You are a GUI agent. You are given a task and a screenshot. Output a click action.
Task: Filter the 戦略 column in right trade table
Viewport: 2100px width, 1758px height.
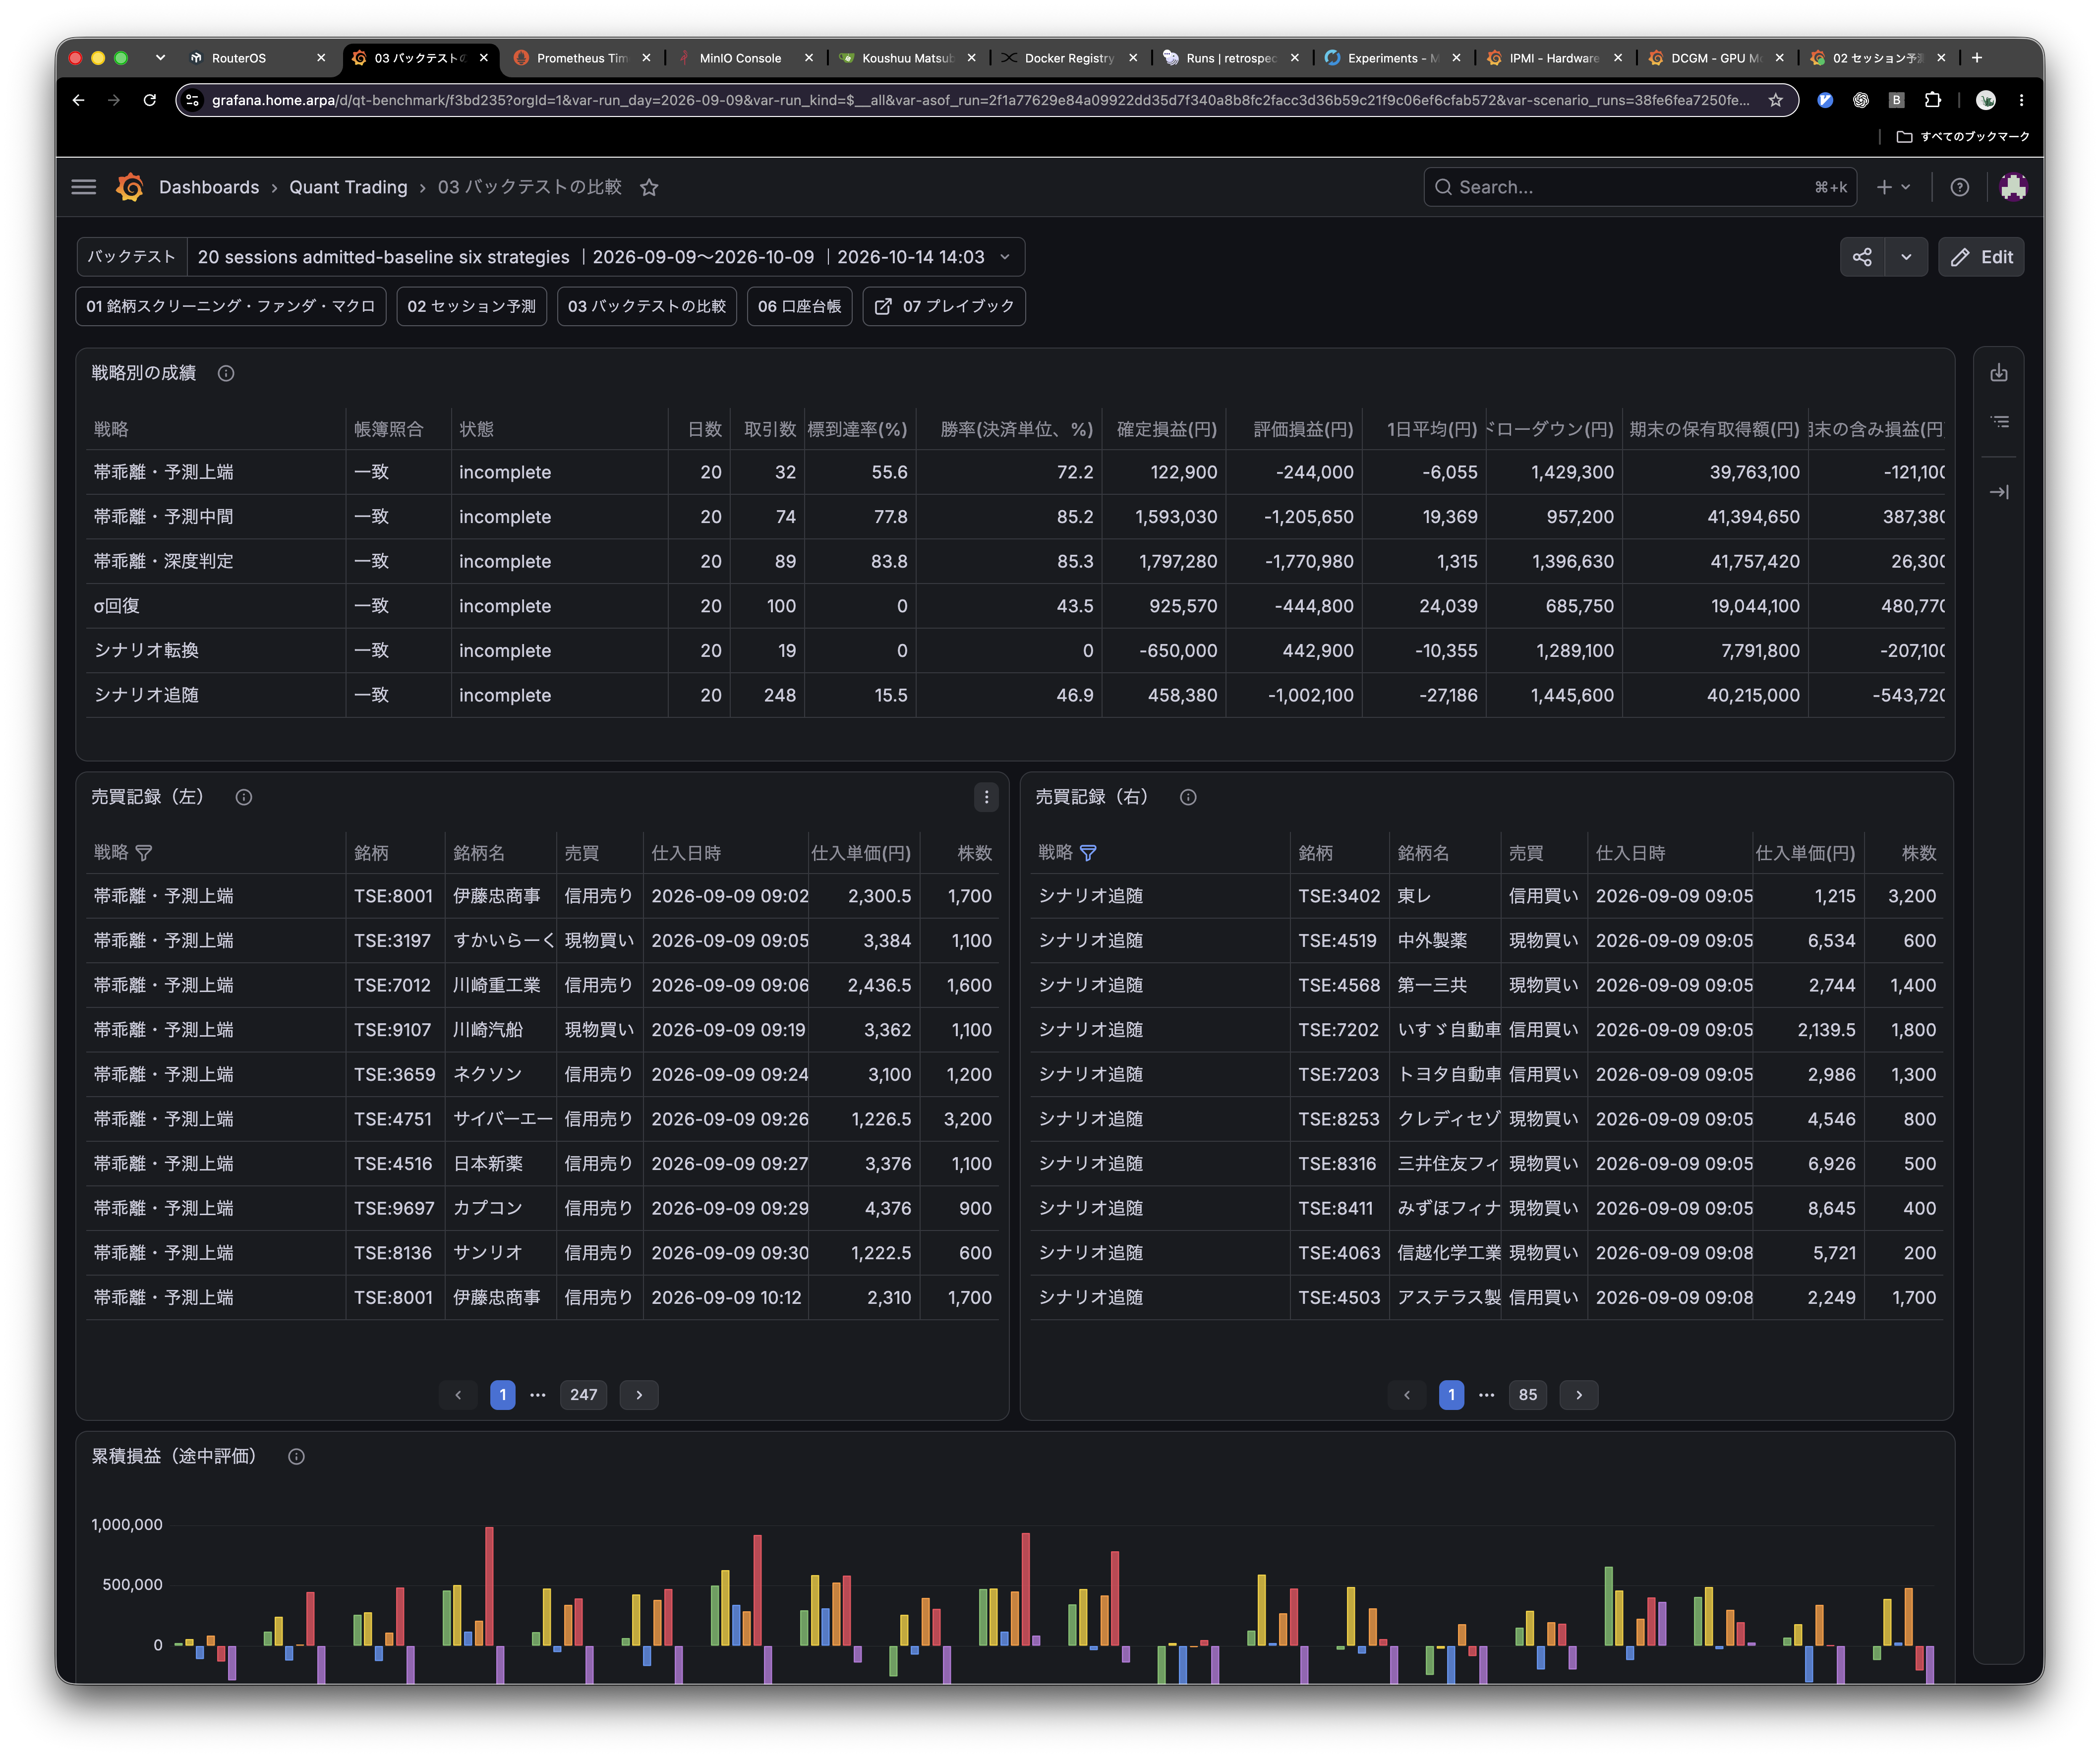tap(1088, 853)
